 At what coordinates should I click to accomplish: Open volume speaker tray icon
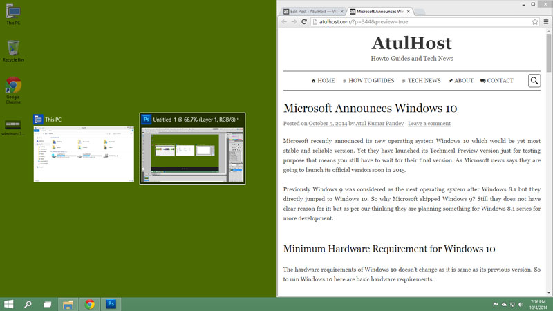(521, 304)
